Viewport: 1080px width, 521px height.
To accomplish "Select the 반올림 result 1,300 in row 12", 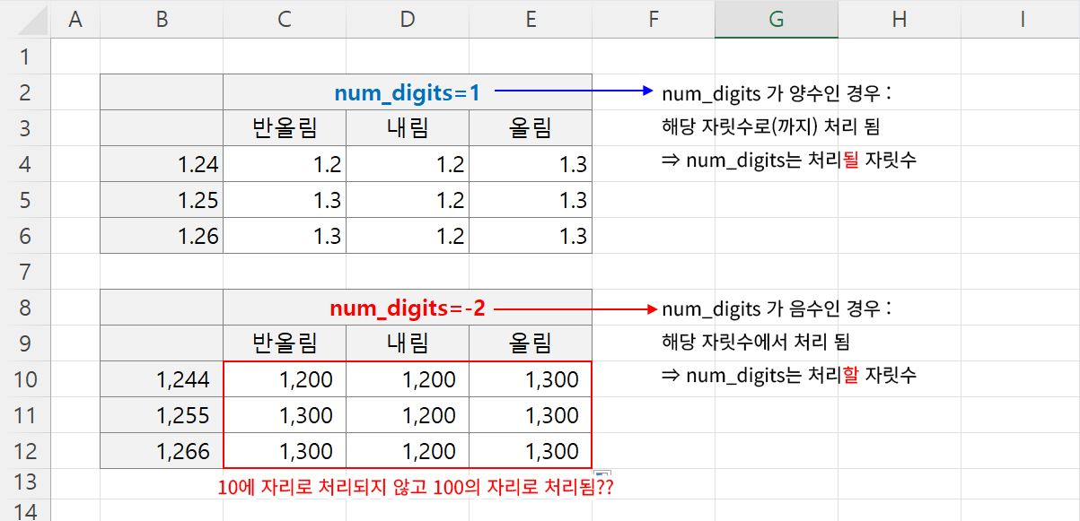I will (285, 451).
